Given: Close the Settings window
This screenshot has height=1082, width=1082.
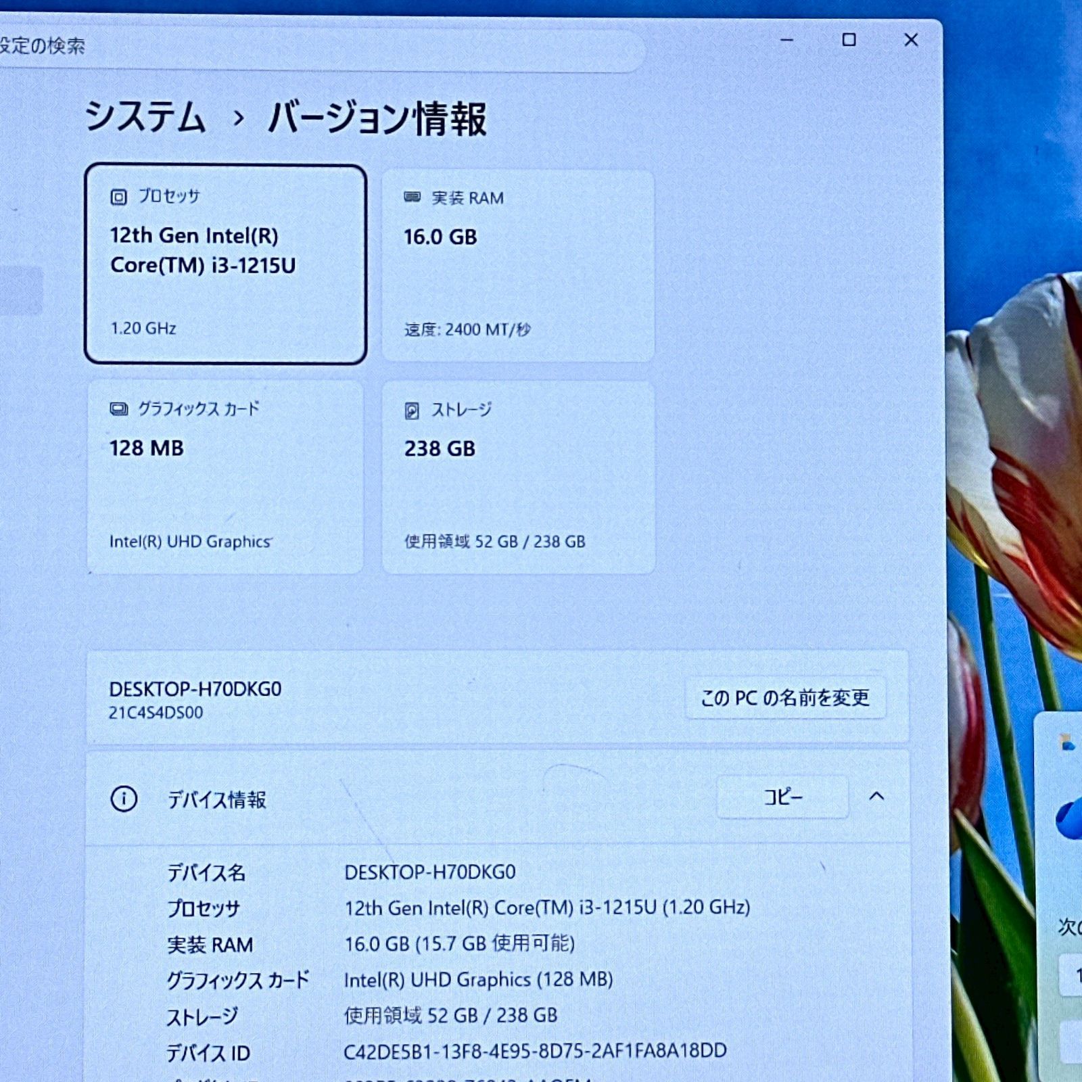Looking at the screenshot, I should (911, 40).
